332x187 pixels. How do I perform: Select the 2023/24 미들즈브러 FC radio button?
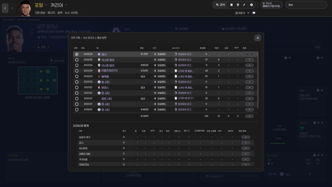pyautogui.click(x=77, y=71)
